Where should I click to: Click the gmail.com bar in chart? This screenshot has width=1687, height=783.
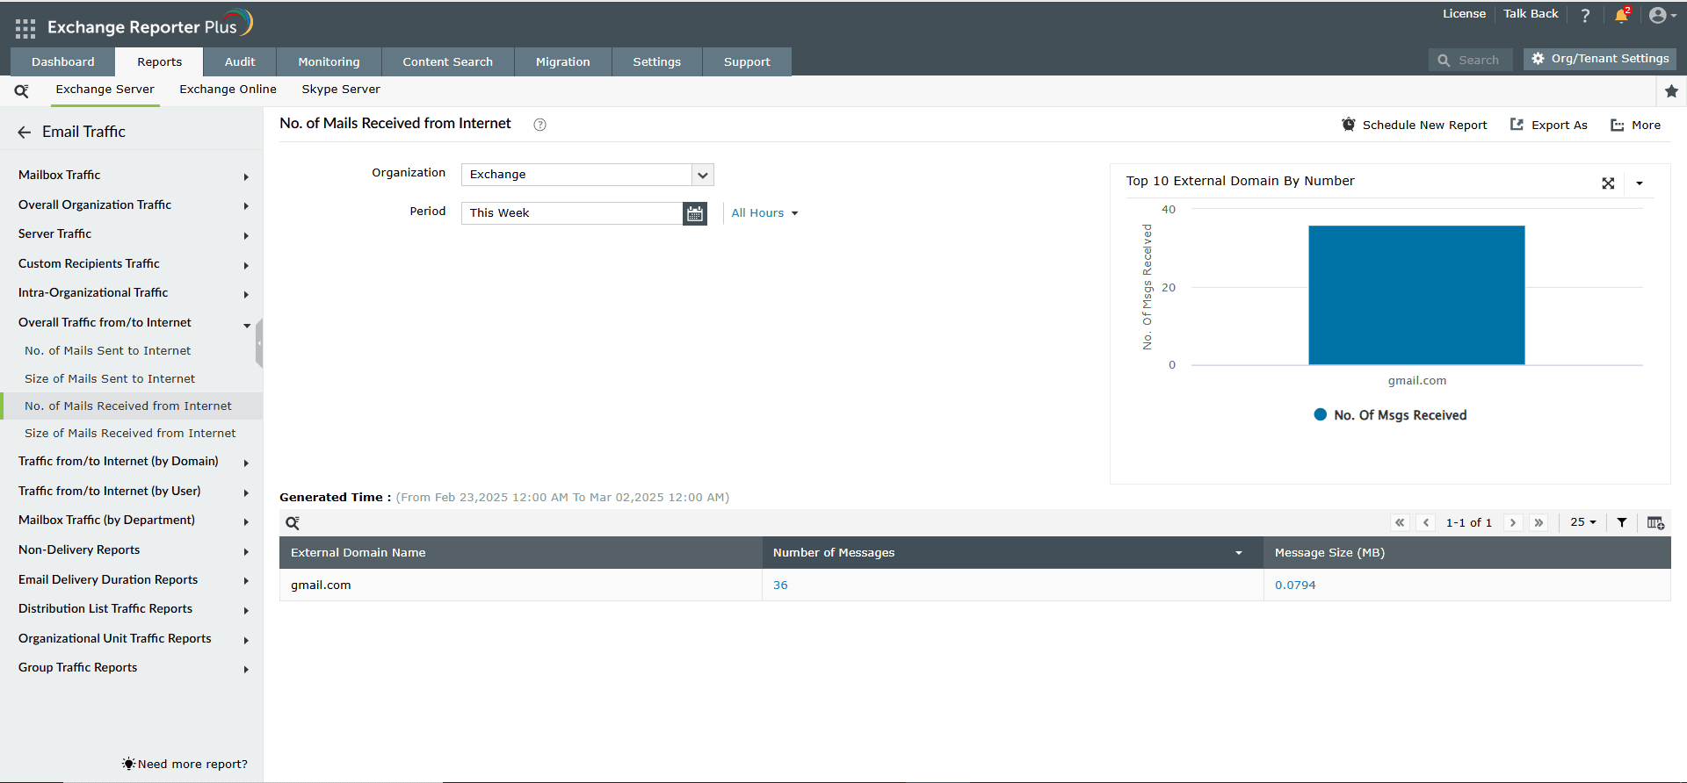(x=1416, y=295)
